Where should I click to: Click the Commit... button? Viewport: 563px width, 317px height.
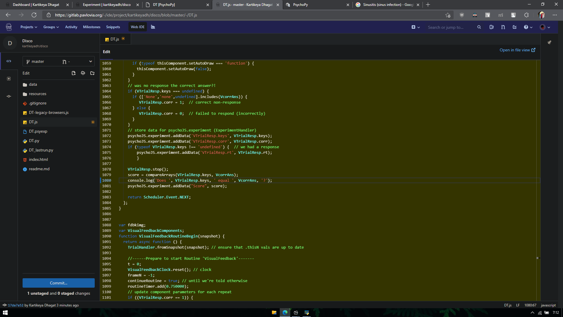(x=59, y=283)
